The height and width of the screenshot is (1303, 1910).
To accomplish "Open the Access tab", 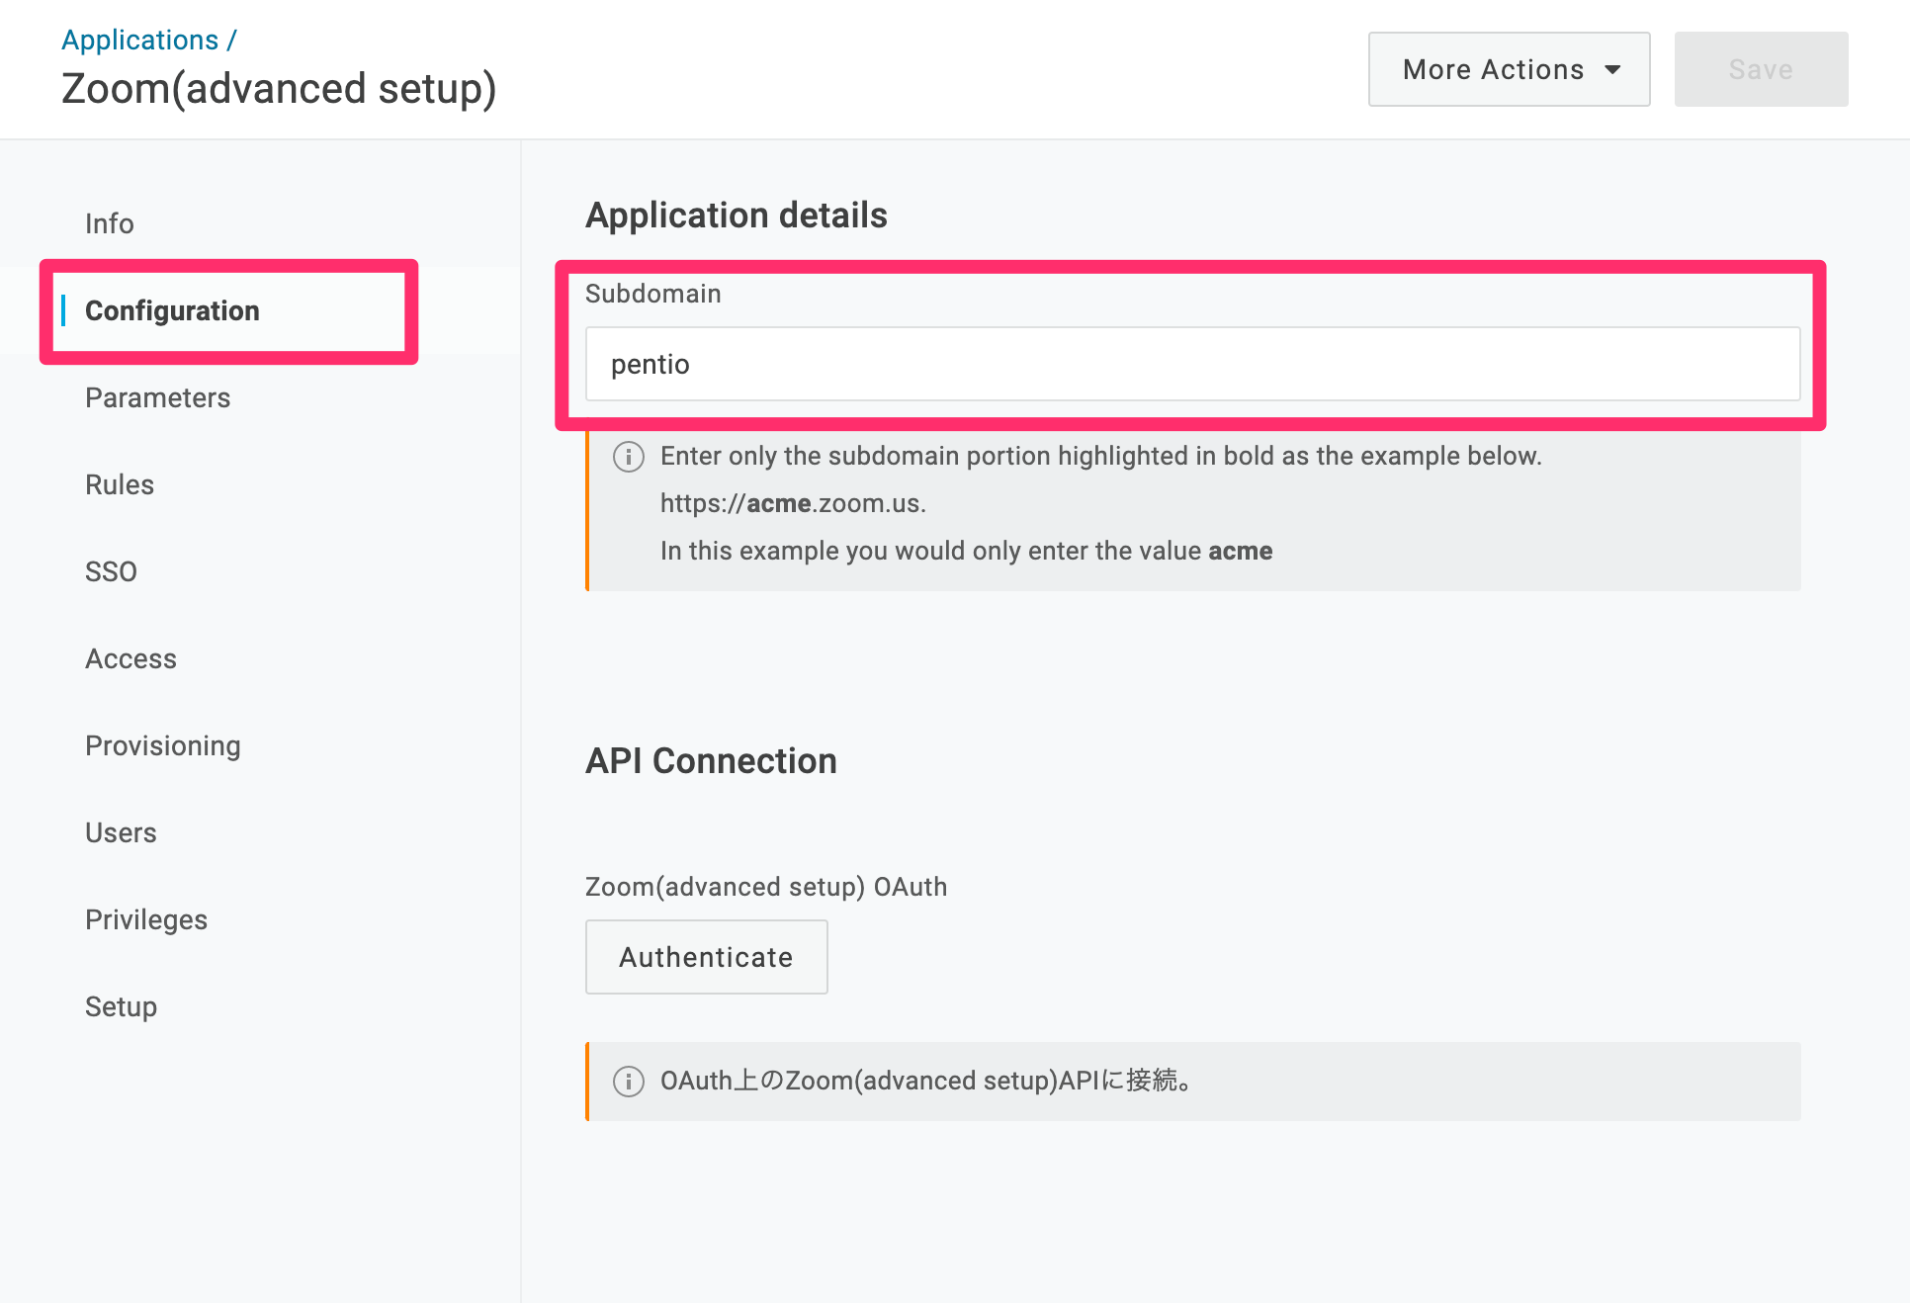I will (x=130, y=658).
